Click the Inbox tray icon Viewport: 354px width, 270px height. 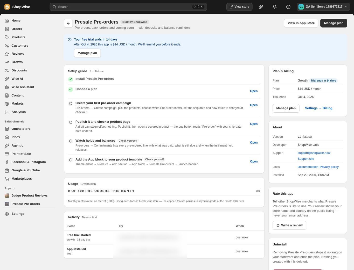coord(7,137)
